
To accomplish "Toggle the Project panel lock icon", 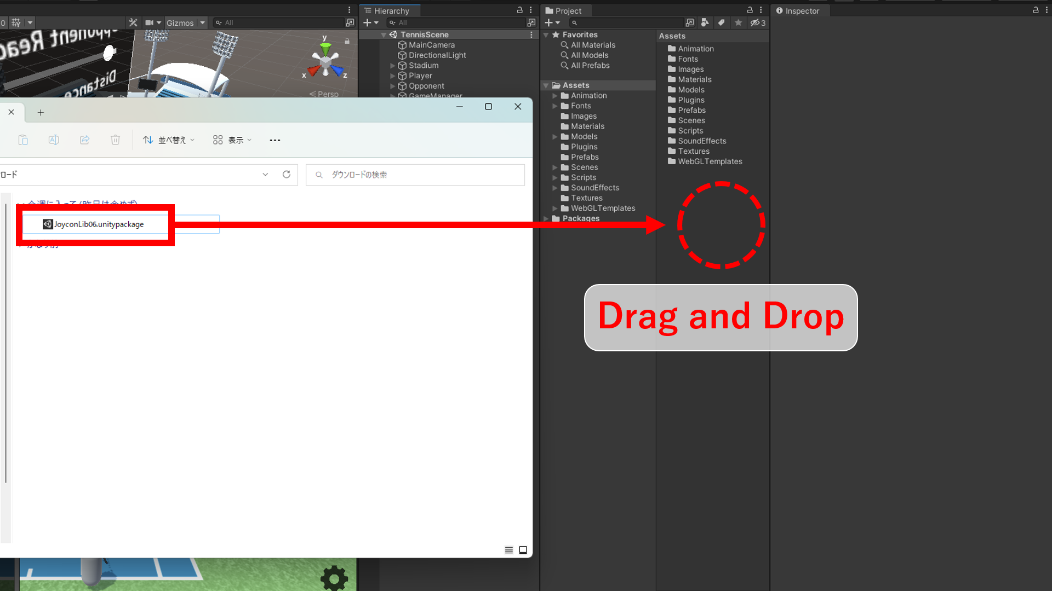I will (x=750, y=10).
